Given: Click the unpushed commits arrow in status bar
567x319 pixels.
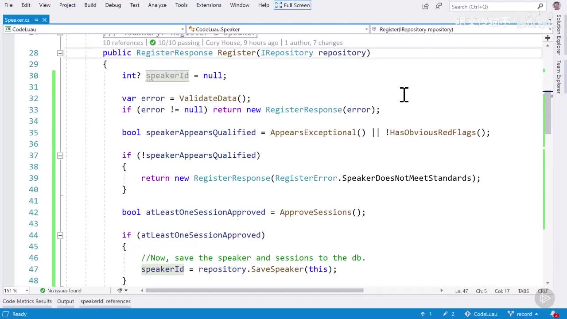Looking at the screenshot, I should 426,314.
